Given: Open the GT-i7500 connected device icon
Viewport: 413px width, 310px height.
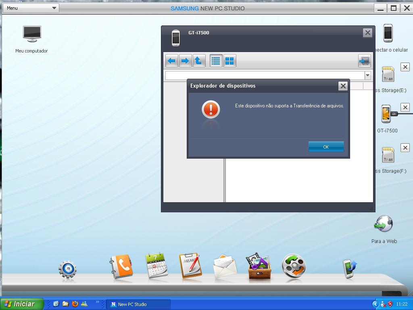Looking at the screenshot, I should [x=386, y=113].
